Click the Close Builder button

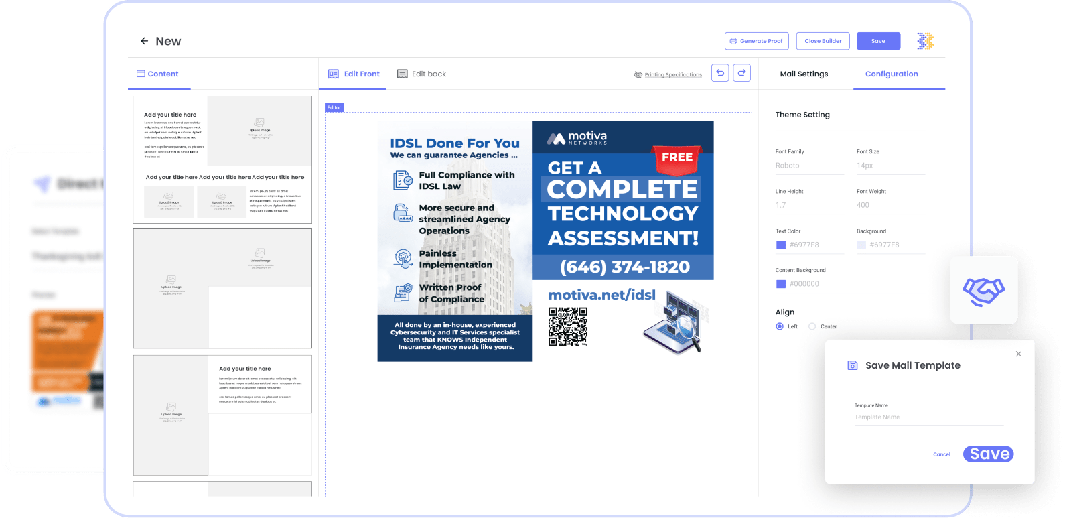[823, 41]
